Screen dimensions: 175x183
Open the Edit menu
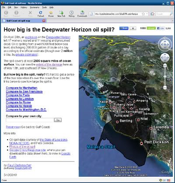[10, 7]
